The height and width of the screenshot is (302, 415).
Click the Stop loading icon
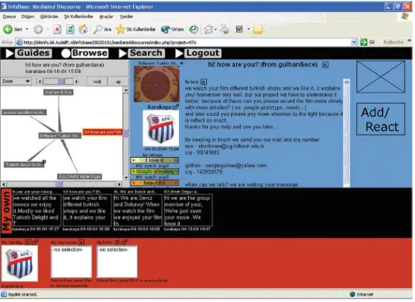pos(57,29)
